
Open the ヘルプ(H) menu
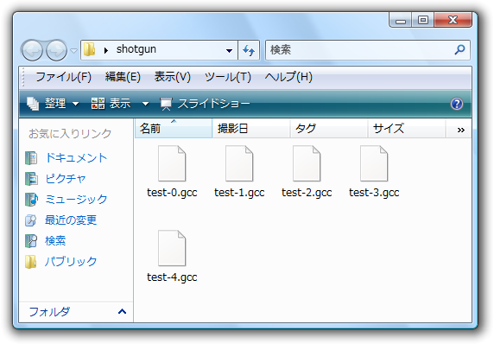288,77
